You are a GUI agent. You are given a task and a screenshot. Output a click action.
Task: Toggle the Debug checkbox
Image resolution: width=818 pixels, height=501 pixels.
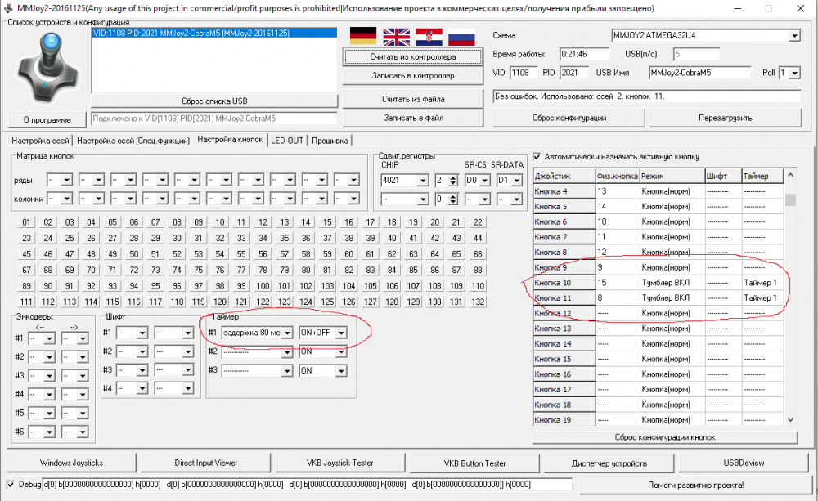(x=11, y=485)
